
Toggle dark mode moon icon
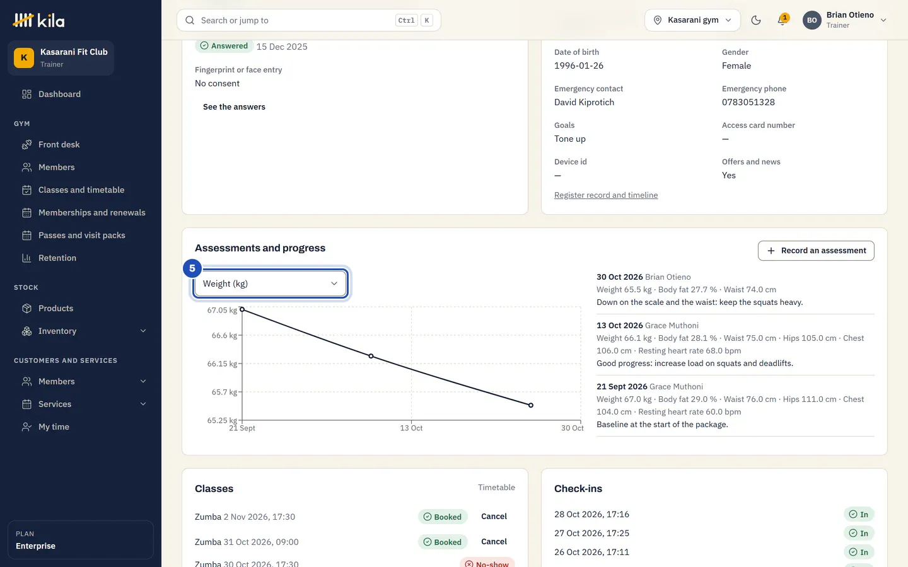point(756,20)
